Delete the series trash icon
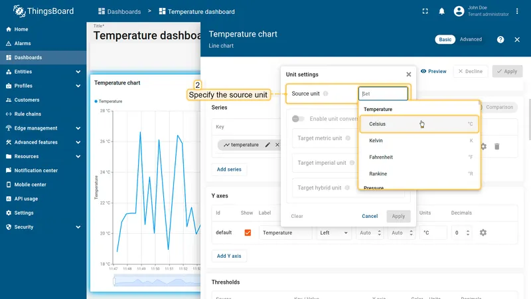The height and width of the screenshot is (299, 531). click(496, 146)
